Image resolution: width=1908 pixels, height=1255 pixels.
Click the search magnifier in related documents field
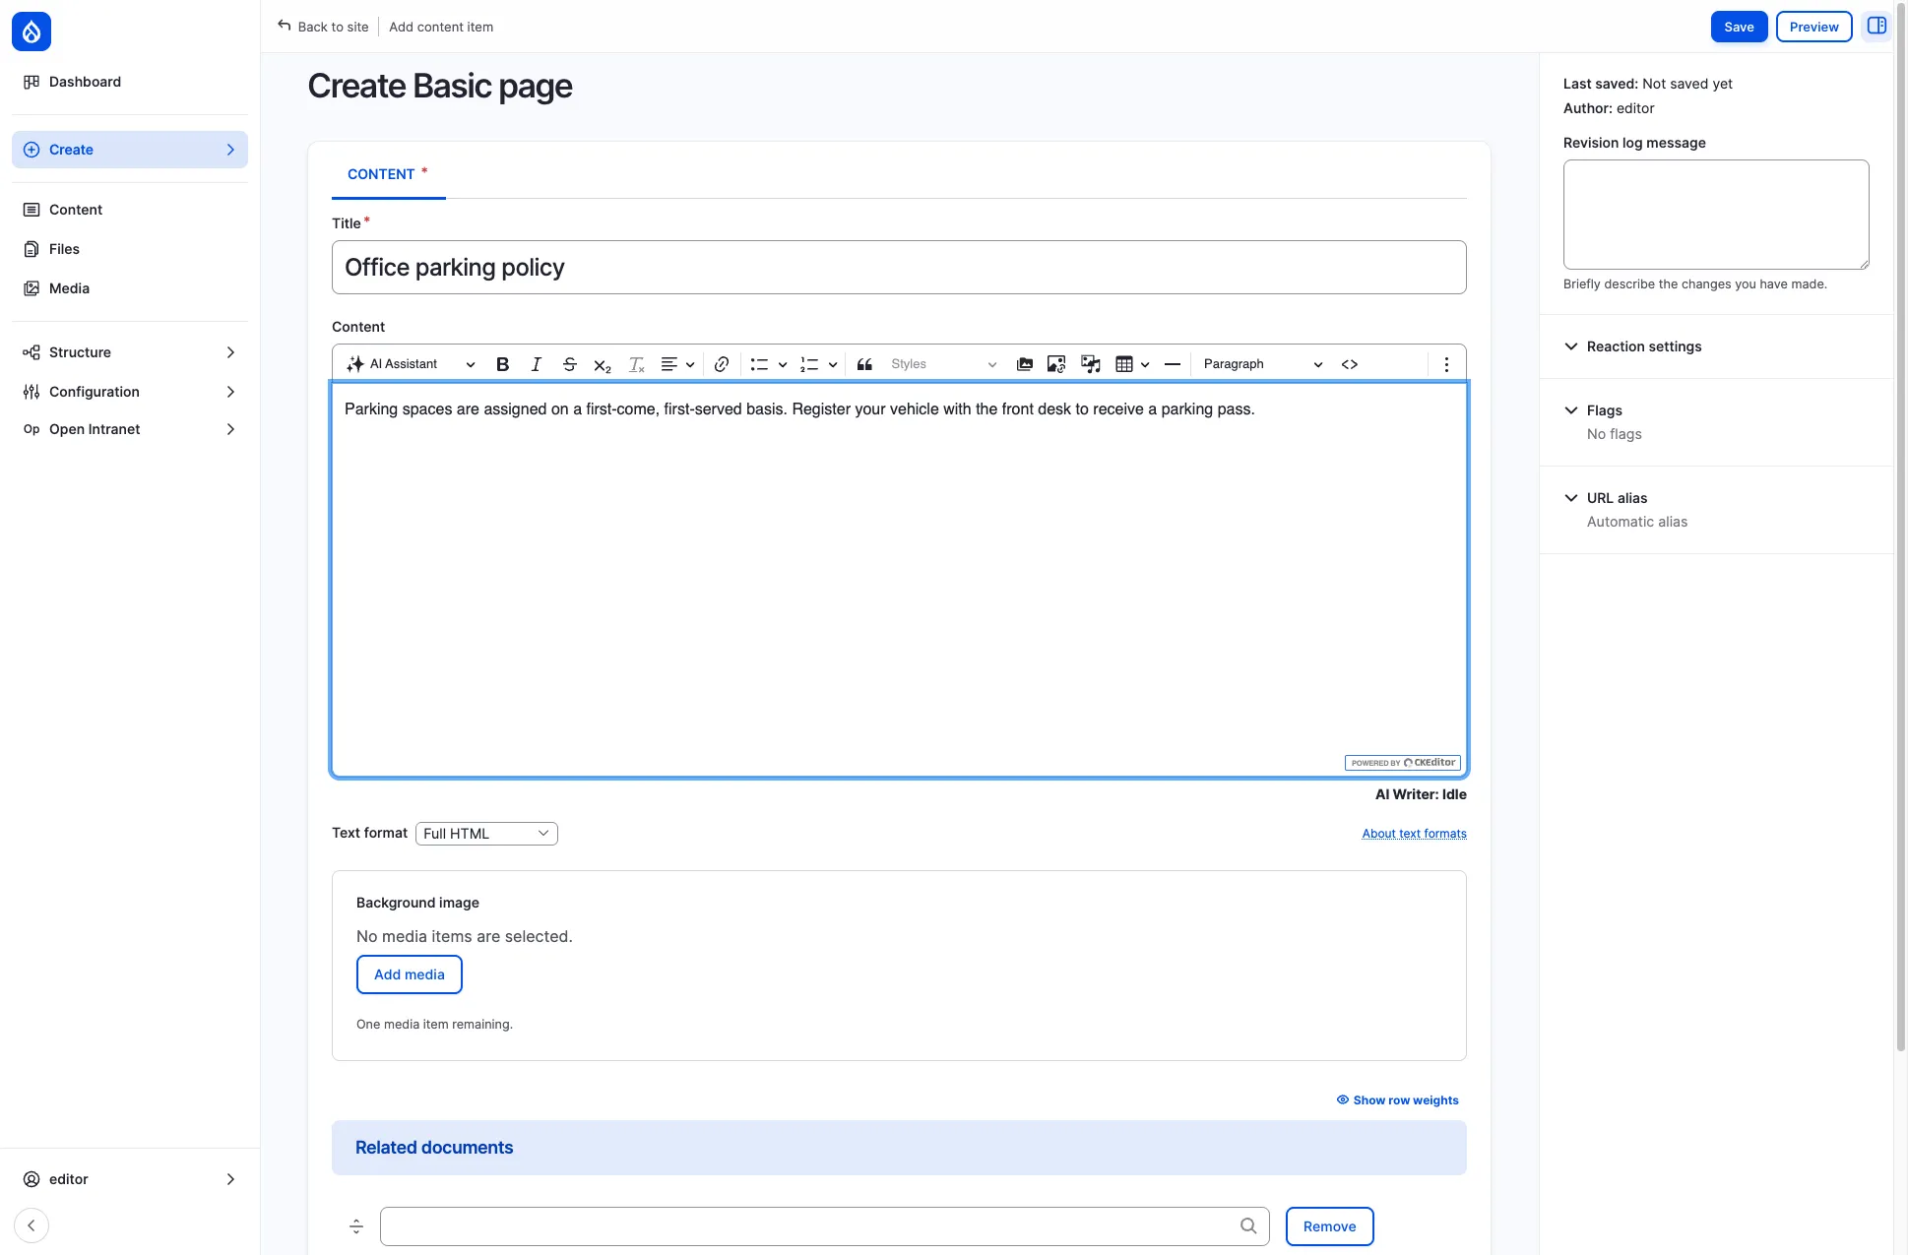tap(1248, 1226)
